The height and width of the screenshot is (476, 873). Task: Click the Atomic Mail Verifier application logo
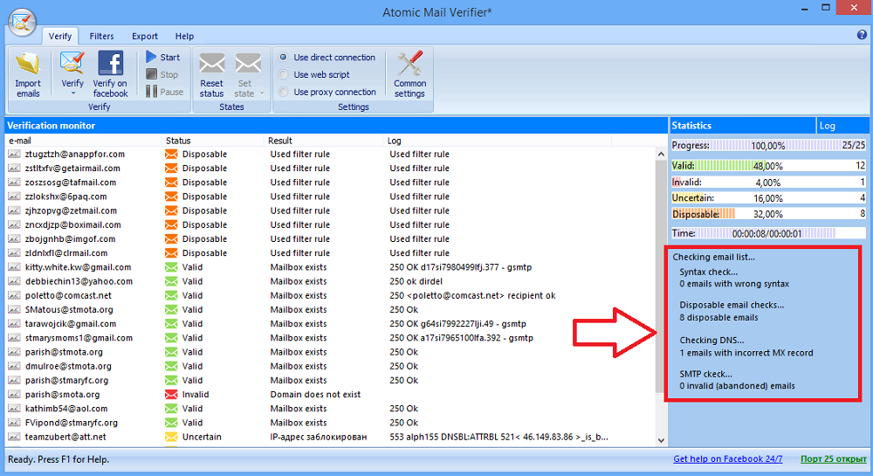[23, 23]
